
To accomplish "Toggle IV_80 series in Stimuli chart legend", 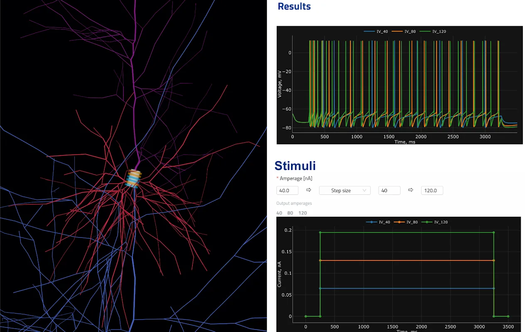I will pos(406,222).
